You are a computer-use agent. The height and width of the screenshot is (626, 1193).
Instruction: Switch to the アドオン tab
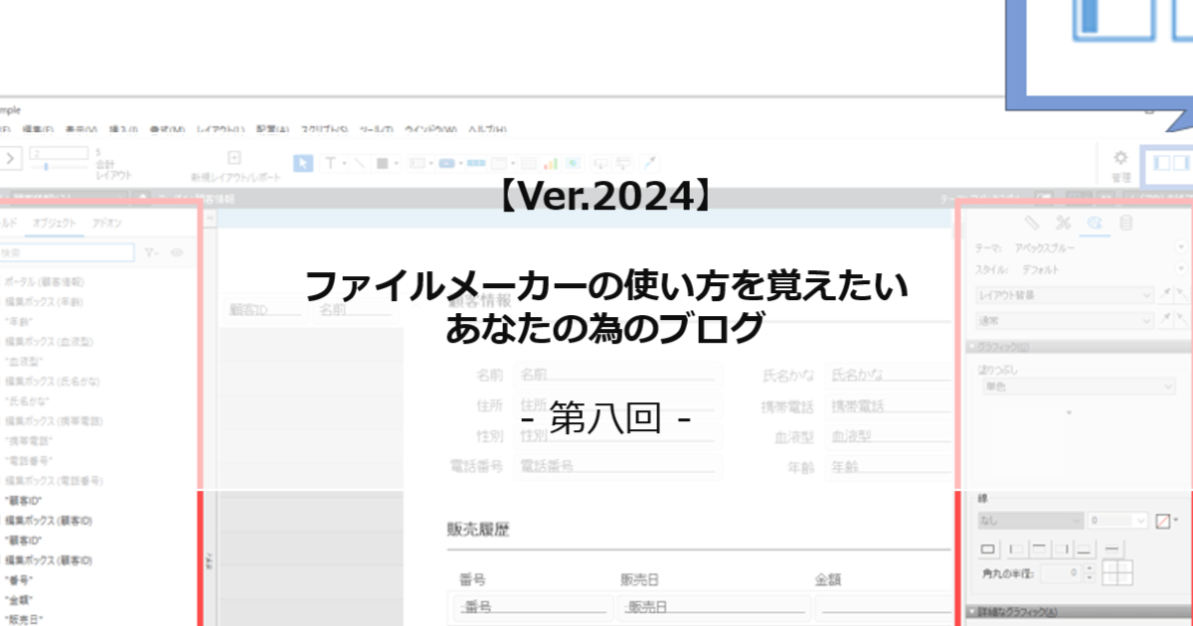tap(106, 224)
